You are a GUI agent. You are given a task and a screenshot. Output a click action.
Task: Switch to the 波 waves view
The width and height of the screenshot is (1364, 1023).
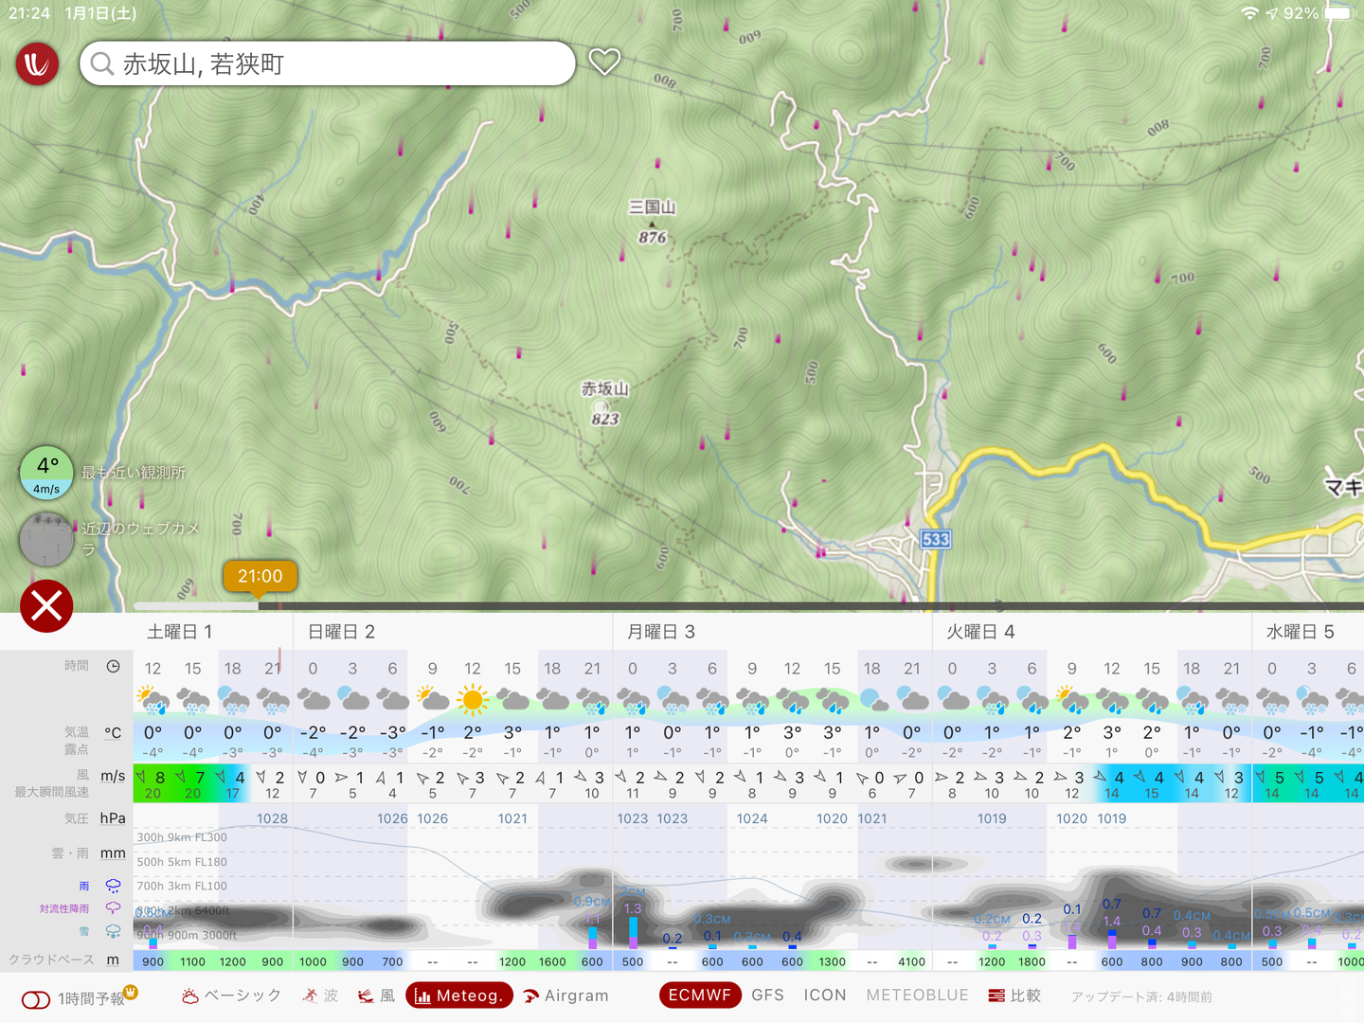(x=320, y=996)
